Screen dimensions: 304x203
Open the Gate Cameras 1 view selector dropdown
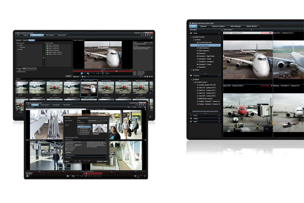tap(251, 30)
